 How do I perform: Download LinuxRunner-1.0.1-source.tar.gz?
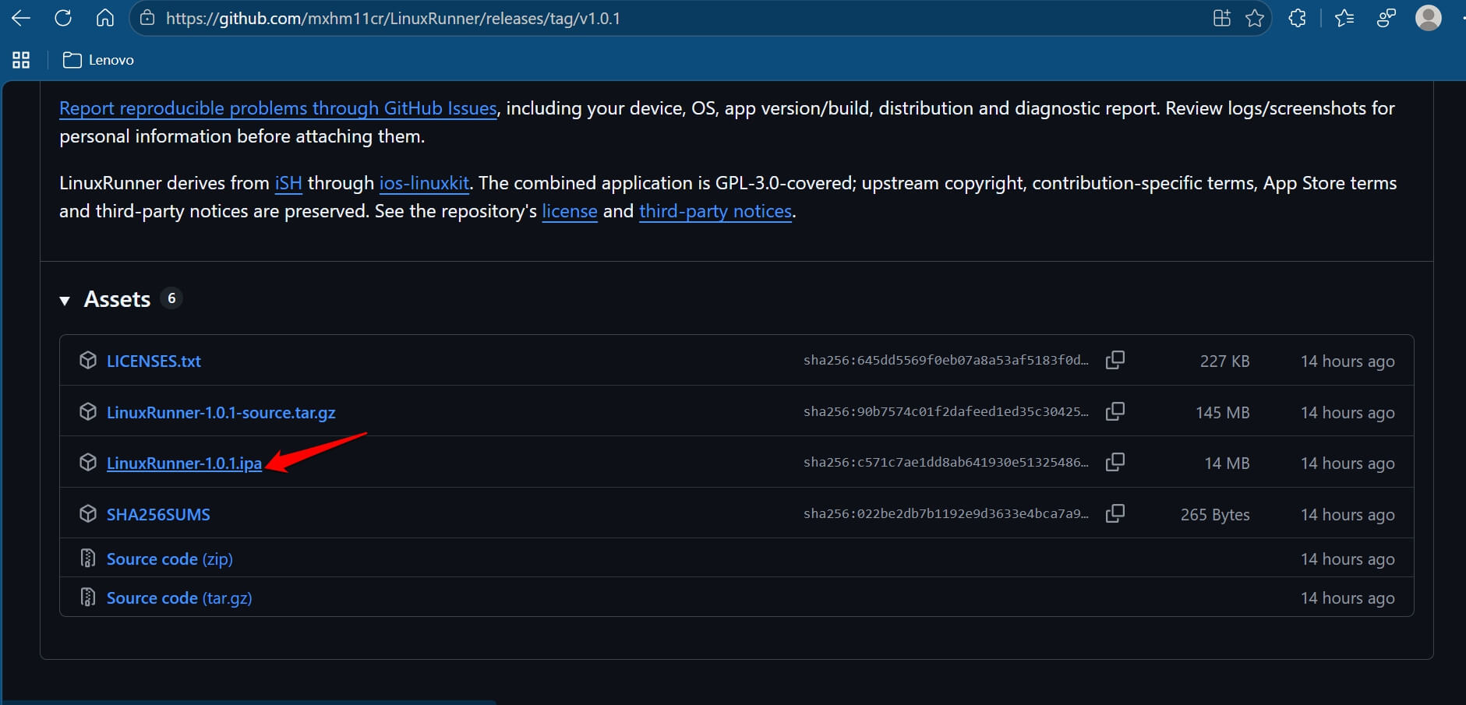(221, 413)
